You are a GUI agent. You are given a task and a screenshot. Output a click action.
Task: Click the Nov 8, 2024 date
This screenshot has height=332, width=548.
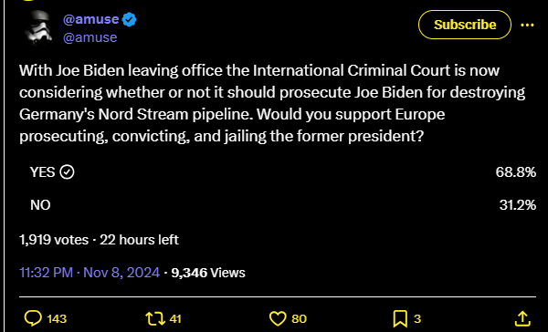(121, 273)
